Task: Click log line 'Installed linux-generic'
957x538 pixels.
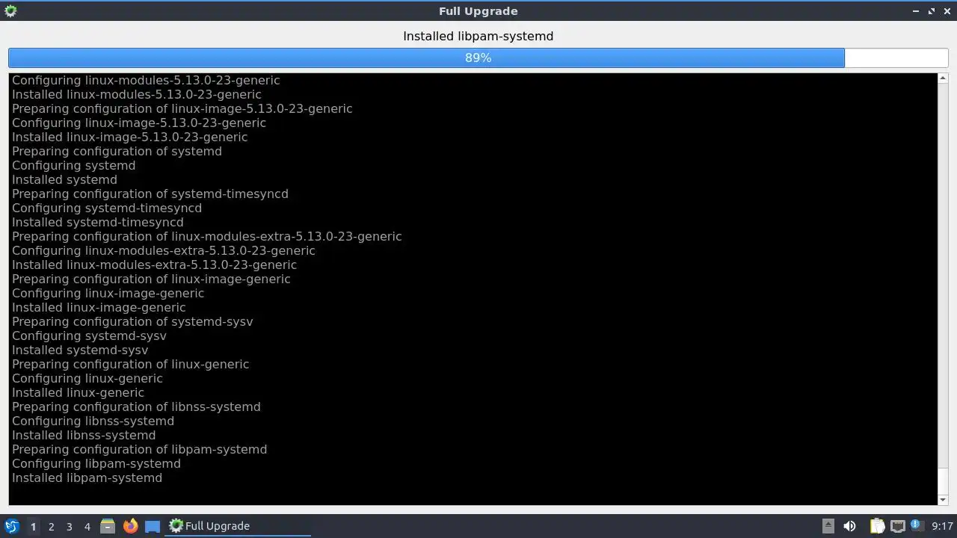Action: point(79,392)
